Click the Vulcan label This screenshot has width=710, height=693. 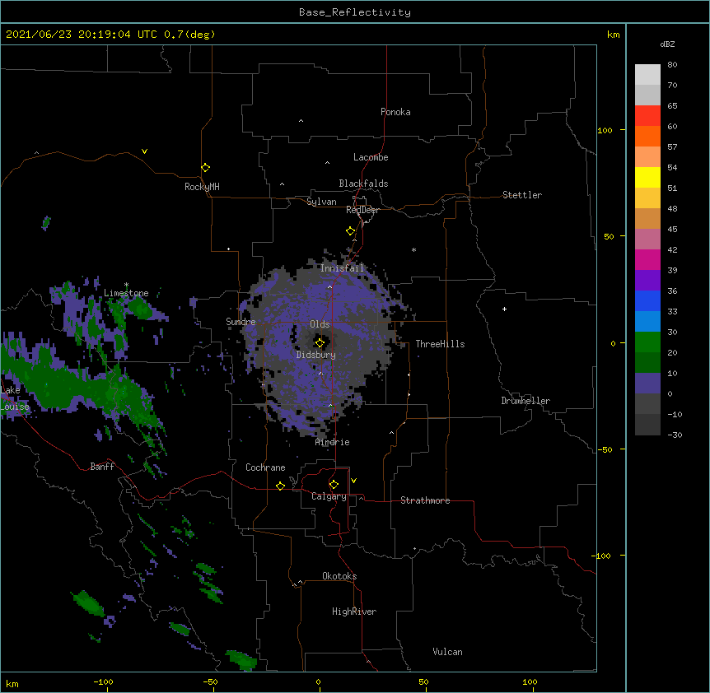[447, 652]
